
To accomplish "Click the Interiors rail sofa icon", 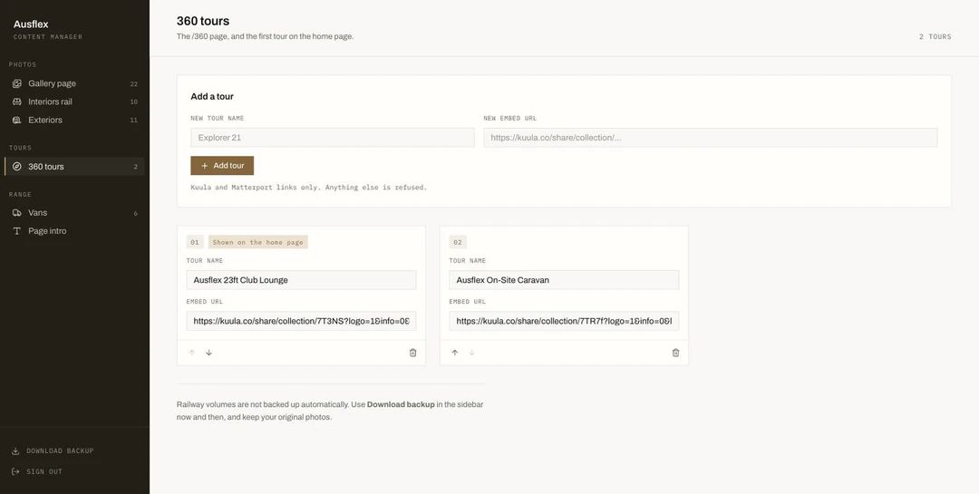I will click(x=17, y=102).
